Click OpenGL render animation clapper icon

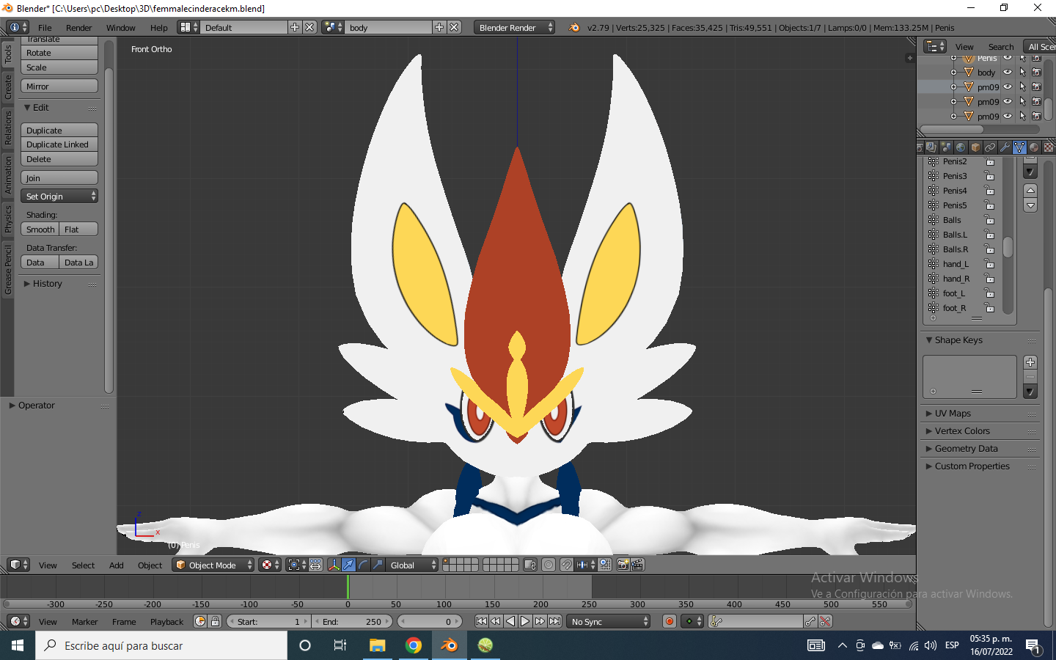(x=637, y=565)
